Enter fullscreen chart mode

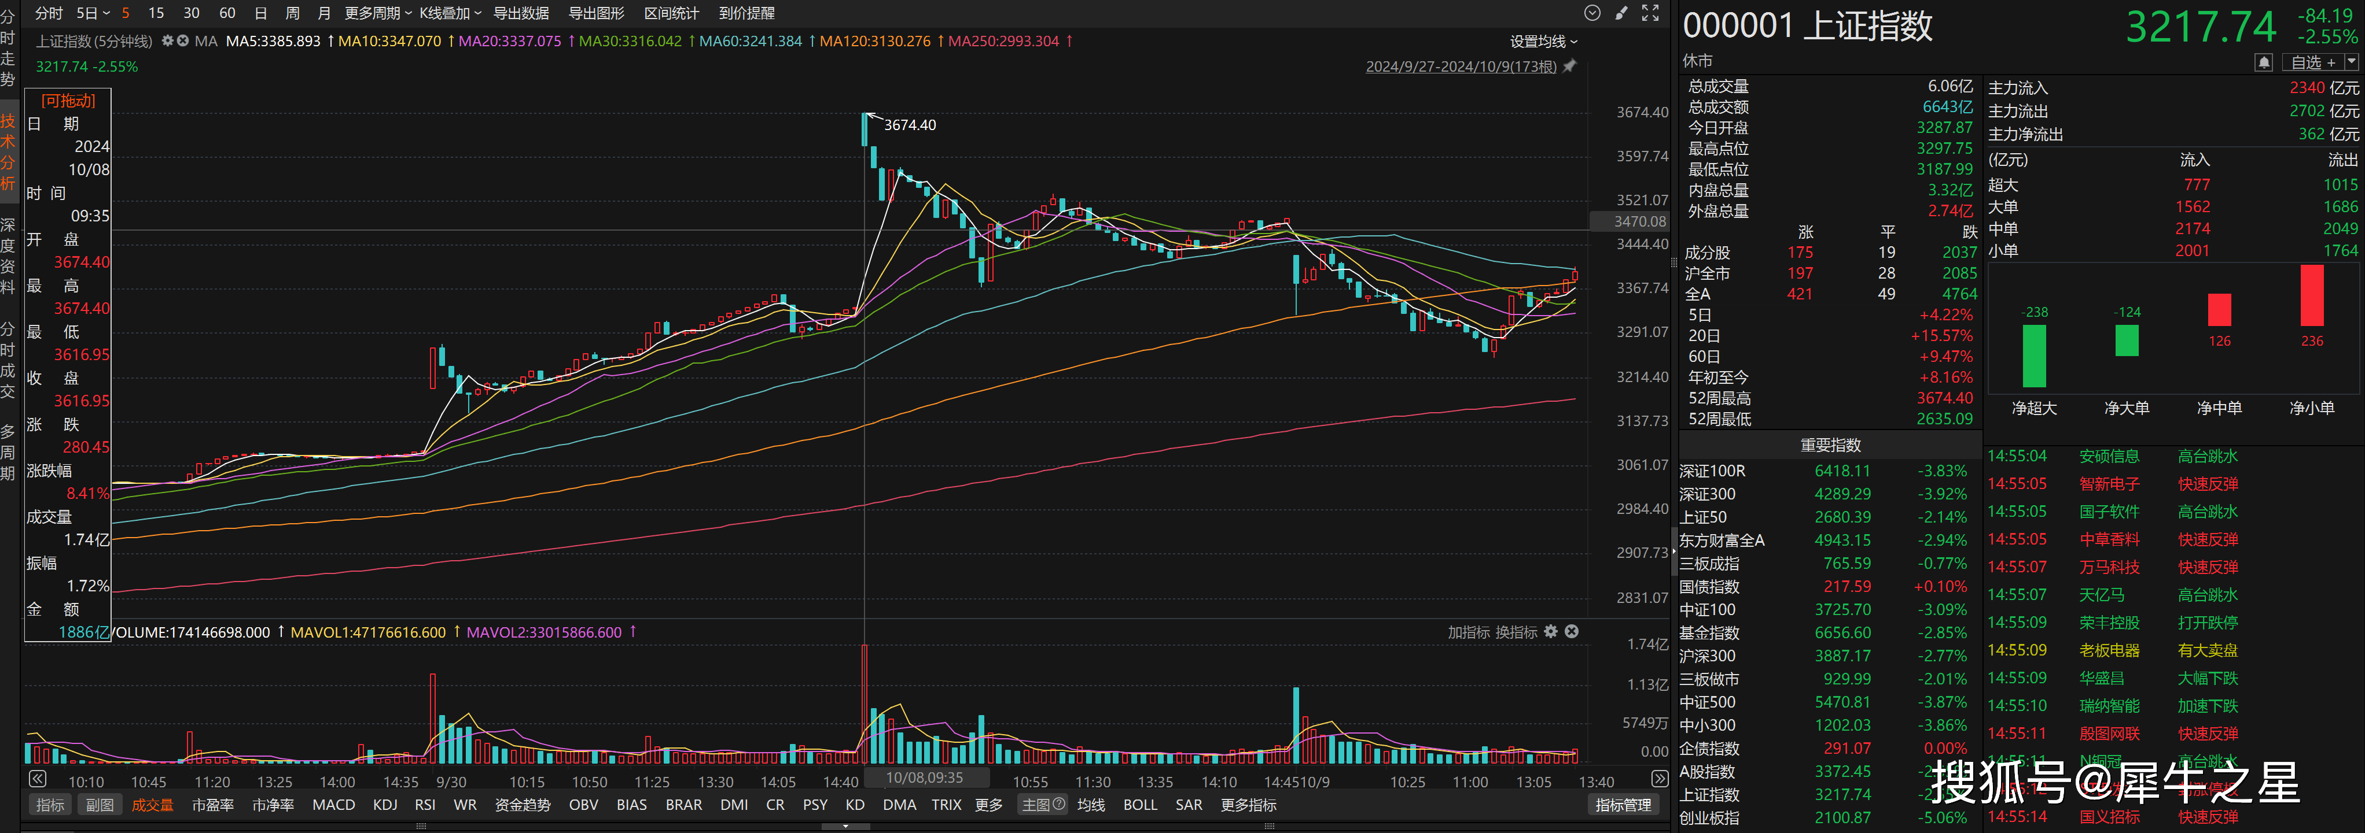(x=1650, y=13)
